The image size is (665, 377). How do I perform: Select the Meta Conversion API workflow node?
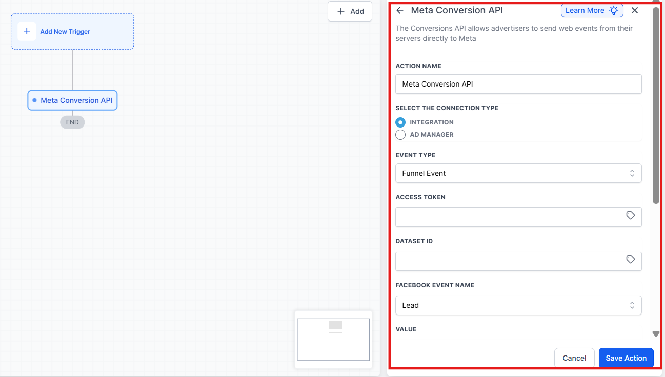pyautogui.click(x=72, y=100)
